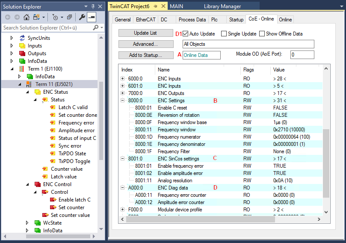Open the Process Data tab

[x=192, y=20]
